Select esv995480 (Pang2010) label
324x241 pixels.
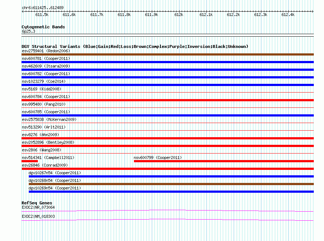click(44, 104)
